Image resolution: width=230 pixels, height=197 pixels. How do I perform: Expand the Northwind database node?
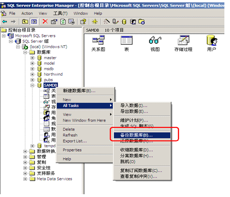click(x=32, y=74)
